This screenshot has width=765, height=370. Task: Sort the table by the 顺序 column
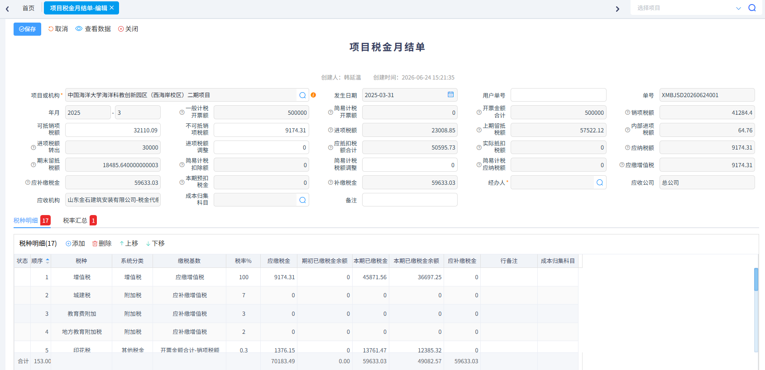[48, 261]
